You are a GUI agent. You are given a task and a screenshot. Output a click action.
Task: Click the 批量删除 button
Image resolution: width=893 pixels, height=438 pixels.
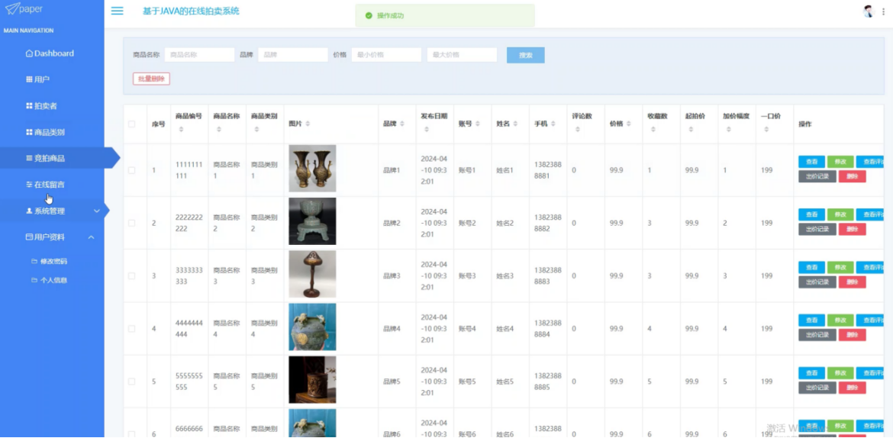(151, 79)
